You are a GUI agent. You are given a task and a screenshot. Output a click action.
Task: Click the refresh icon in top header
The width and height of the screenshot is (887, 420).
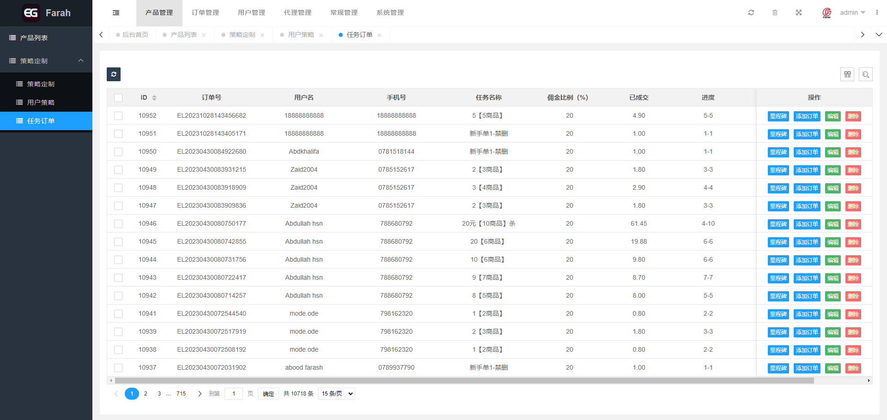(x=751, y=13)
